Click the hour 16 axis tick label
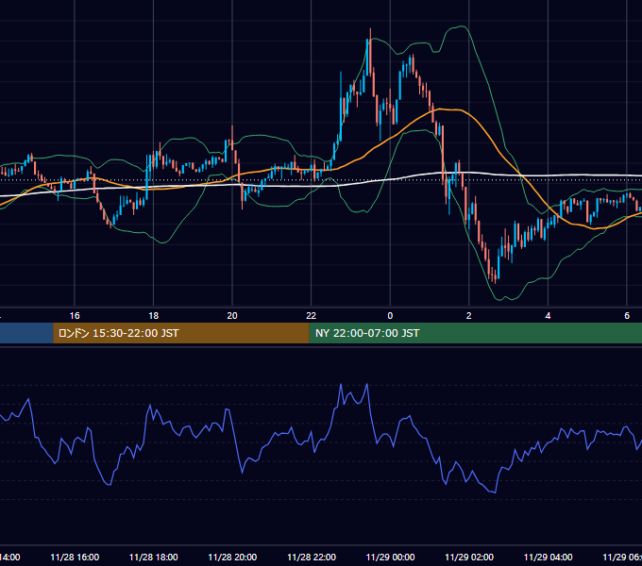 pyautogui.click(x=75, y=316)
